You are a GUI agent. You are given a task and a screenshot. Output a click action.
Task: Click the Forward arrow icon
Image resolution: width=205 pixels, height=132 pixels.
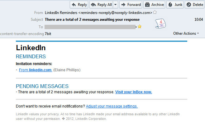point(123,5)
